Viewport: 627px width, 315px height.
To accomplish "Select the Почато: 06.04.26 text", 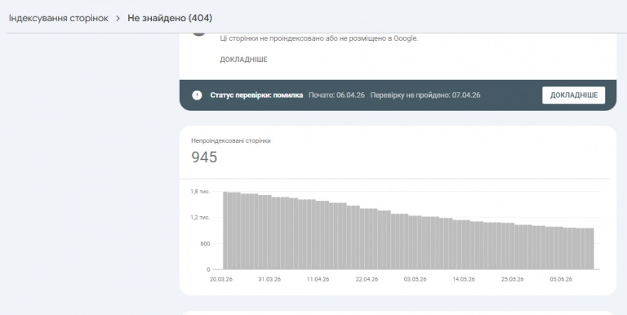I will (336, 95).
